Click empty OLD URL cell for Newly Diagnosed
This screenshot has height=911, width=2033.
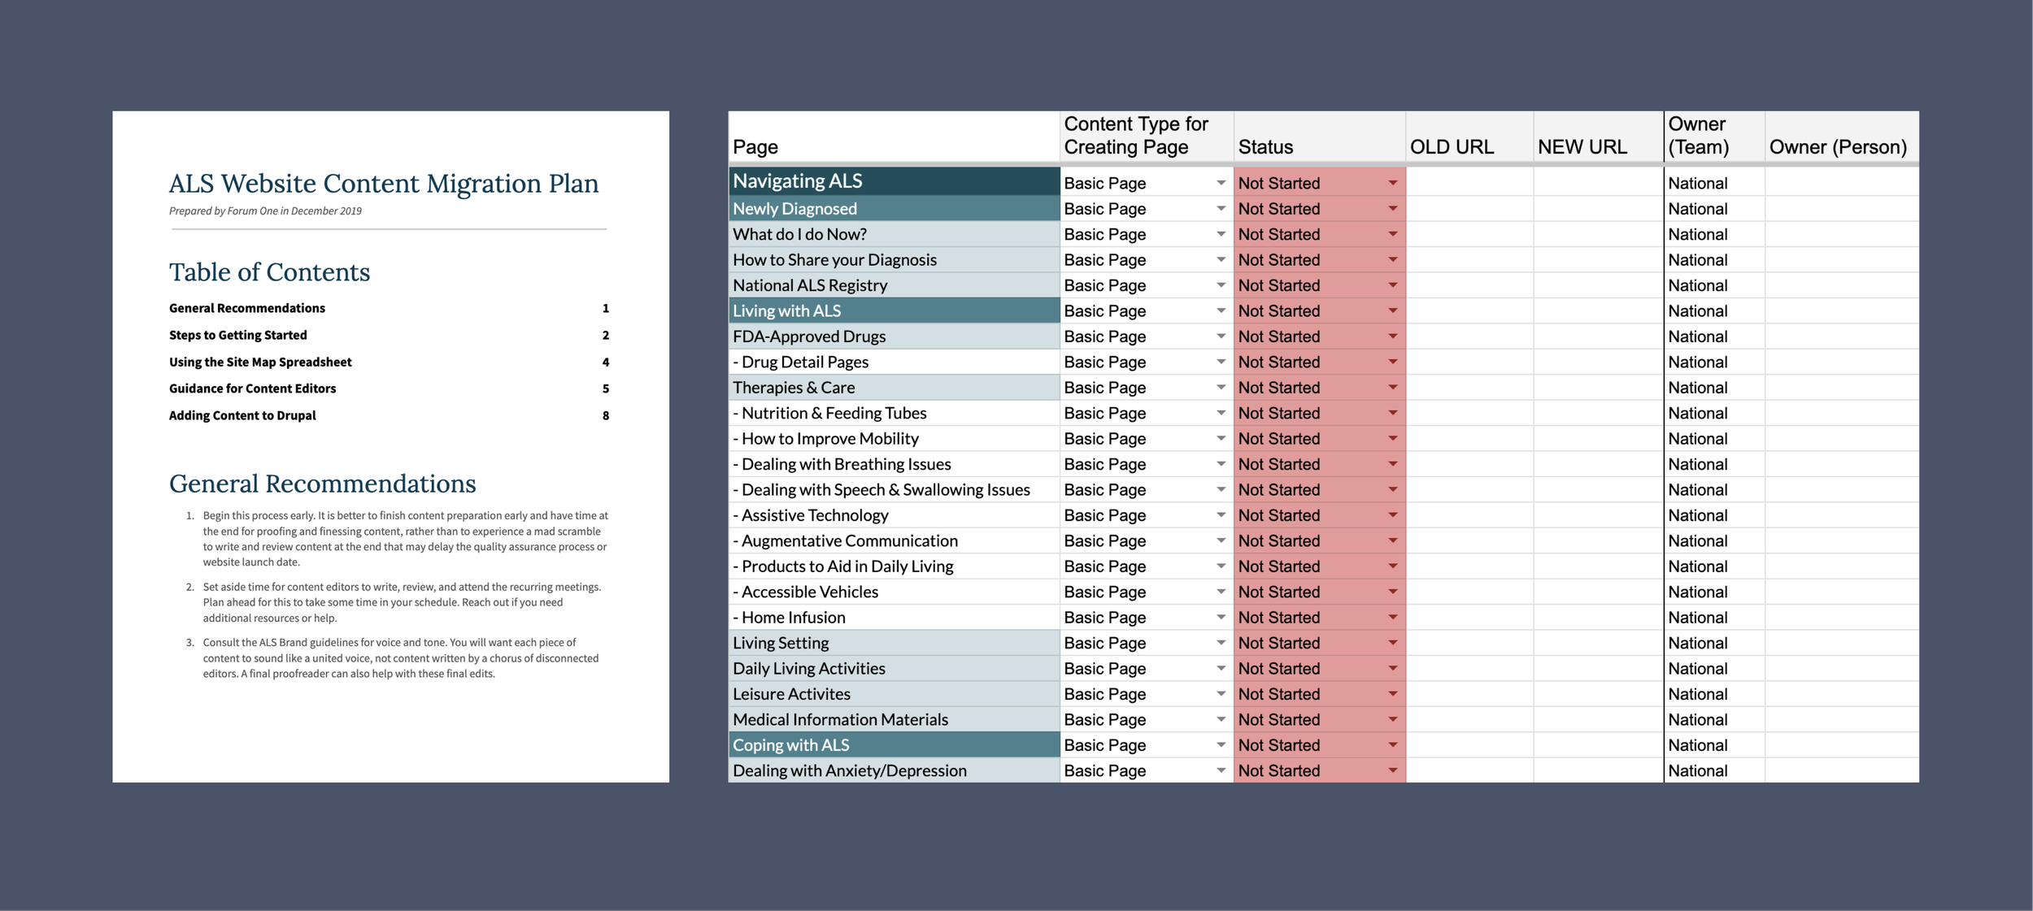[1469, 209]
